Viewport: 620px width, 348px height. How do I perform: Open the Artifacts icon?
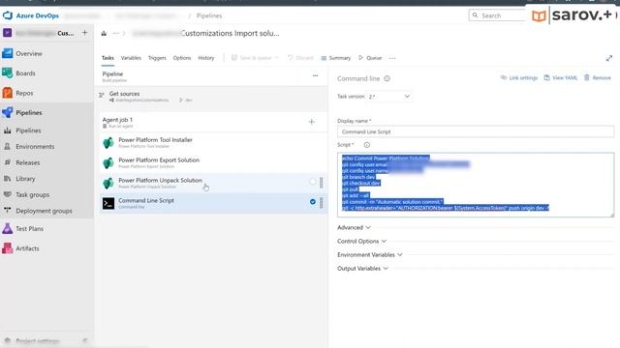coord(7,248)
